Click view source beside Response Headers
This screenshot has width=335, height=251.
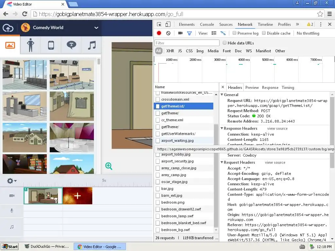tap(277, 128)
